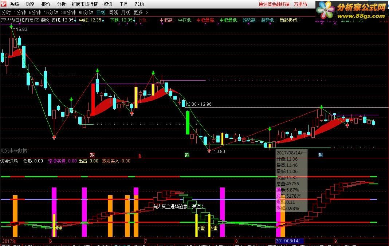Select the 月线 monthly chart tab

pos(126,12)
